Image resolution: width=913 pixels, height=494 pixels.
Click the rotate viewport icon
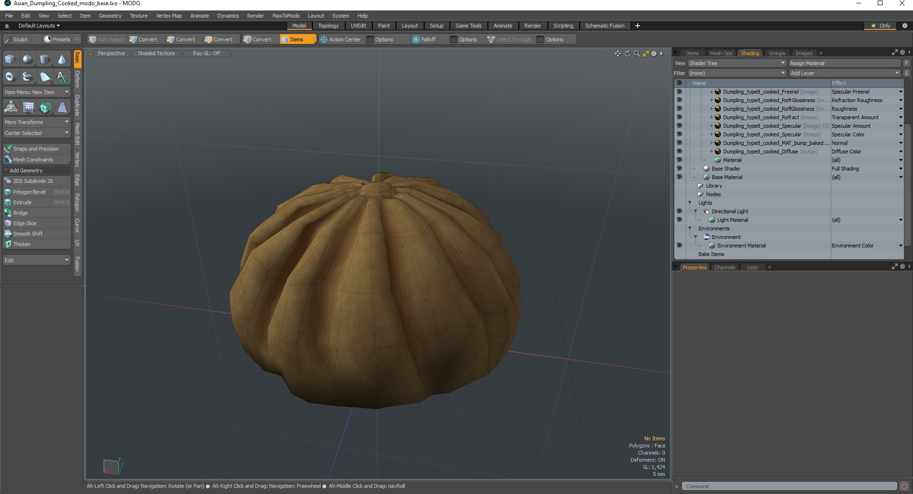[627, 54]
